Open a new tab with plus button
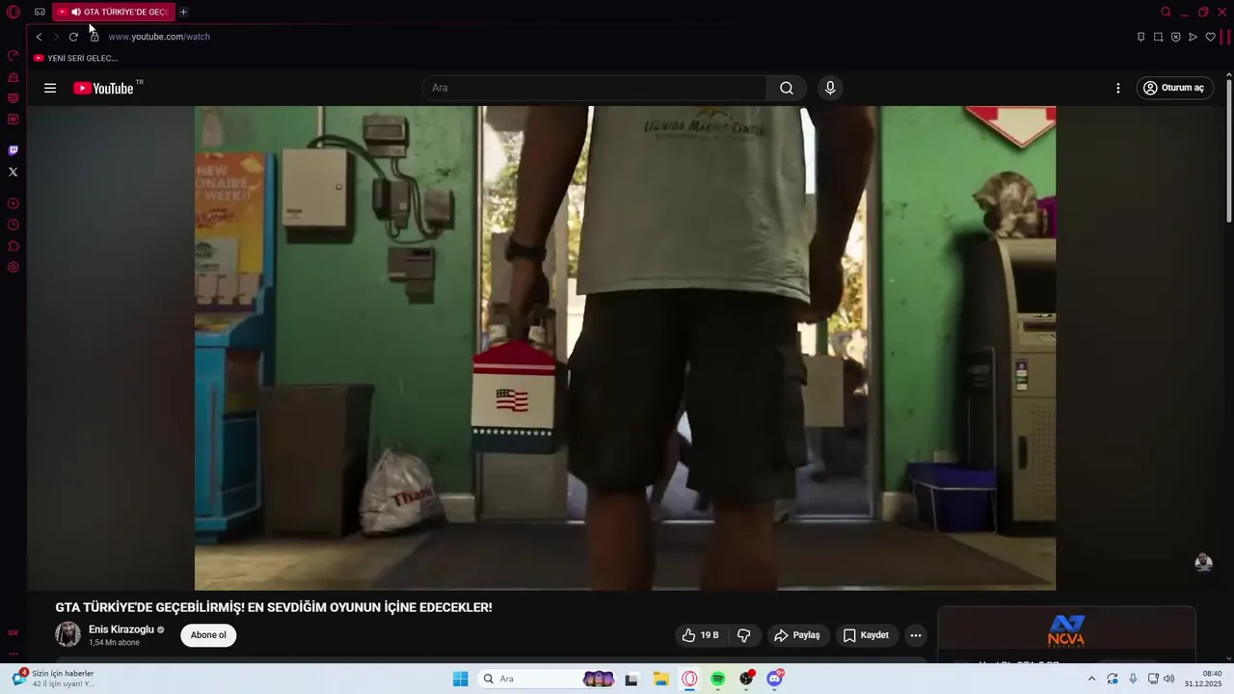The width and height of the screenshot is (1234, 694). click(x=183, y=12)
